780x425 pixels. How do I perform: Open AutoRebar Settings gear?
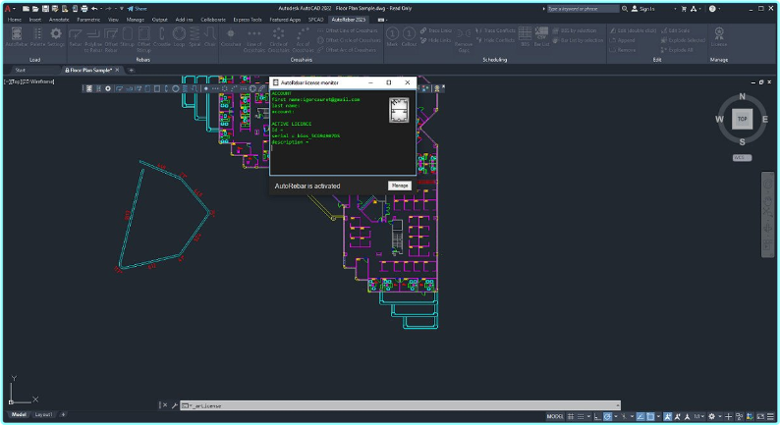[56, 36]
